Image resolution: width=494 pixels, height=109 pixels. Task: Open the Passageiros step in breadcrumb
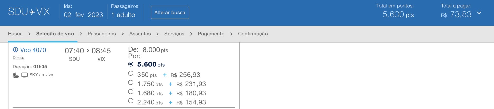point(102,34)
